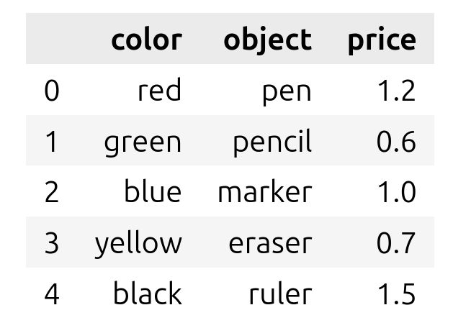Screen dimensions: 453x323
Task: Click the black color cell
Action: tap(147, 294)
